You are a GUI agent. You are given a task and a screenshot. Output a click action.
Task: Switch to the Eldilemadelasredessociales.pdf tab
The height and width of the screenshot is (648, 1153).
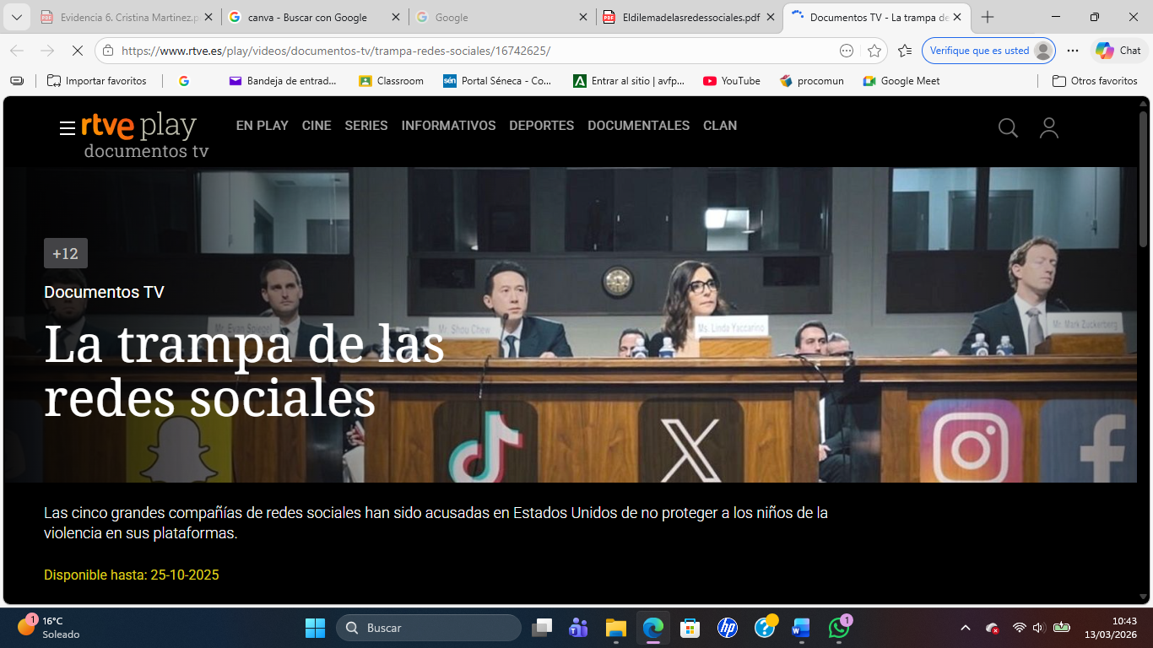click(690, 18)
